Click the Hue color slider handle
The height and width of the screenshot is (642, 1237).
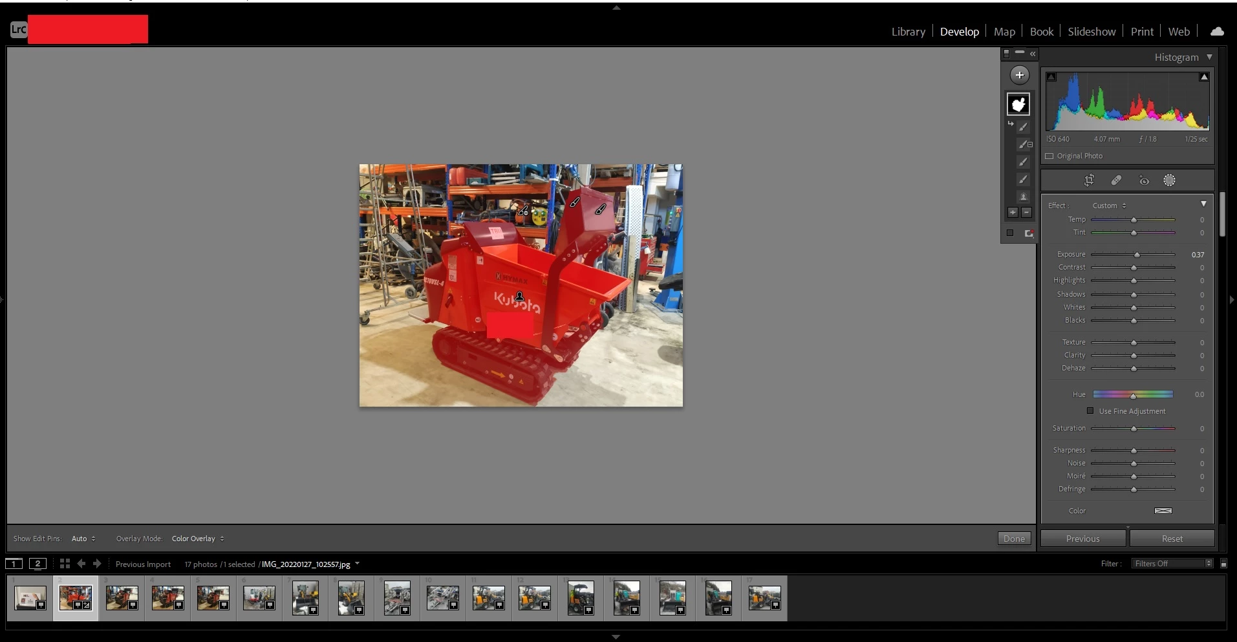1133,395
